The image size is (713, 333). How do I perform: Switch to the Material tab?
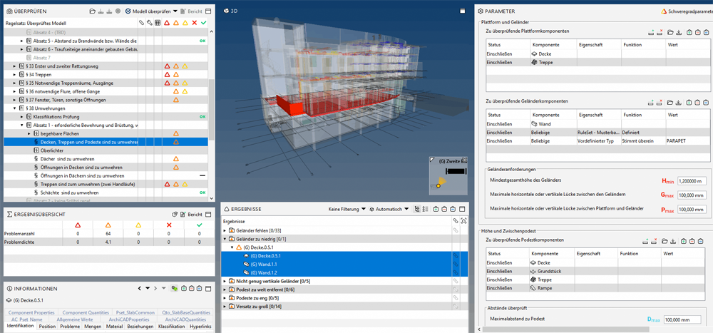115,327
